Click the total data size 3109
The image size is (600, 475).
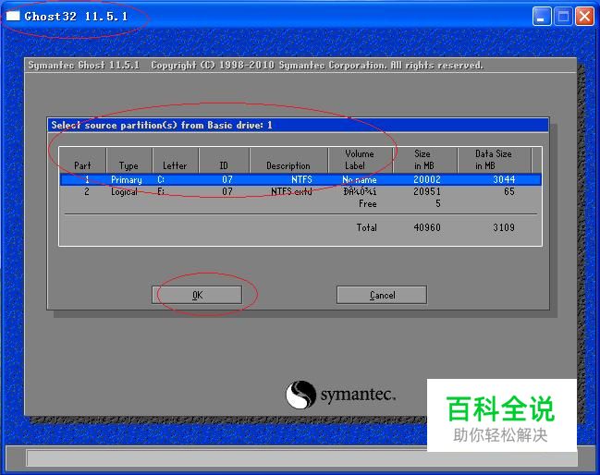pos(504,227)
